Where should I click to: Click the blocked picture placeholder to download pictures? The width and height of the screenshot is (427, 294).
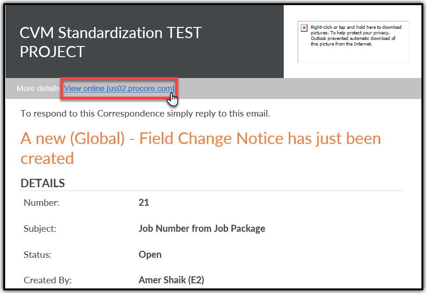[353, 42]
